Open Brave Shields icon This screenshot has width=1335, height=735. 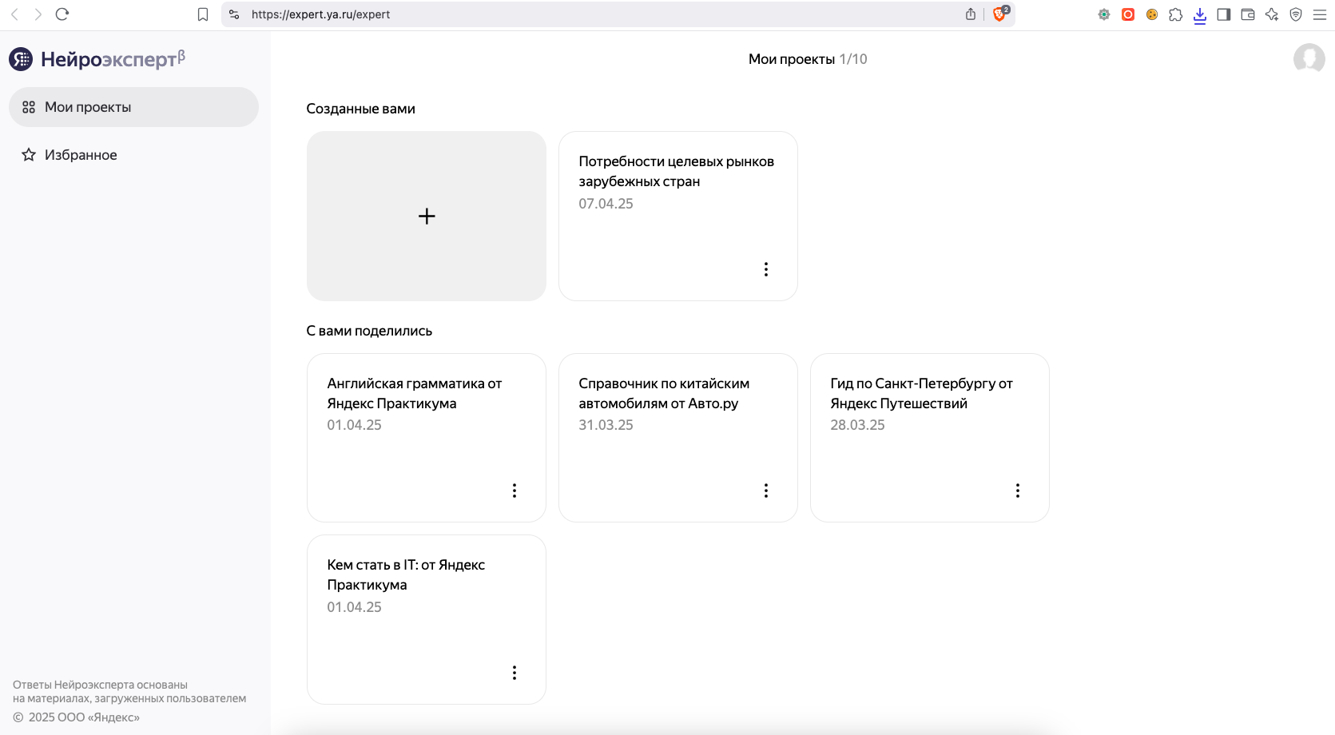[1000, 14]
